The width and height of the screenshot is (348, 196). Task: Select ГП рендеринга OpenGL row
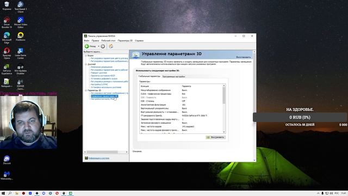pos(181,115)
